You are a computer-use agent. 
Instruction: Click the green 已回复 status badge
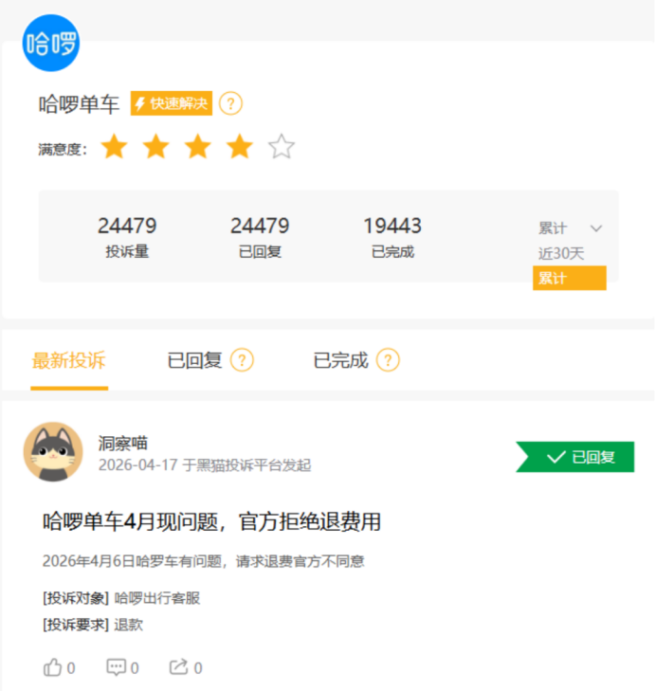point(574,457)
